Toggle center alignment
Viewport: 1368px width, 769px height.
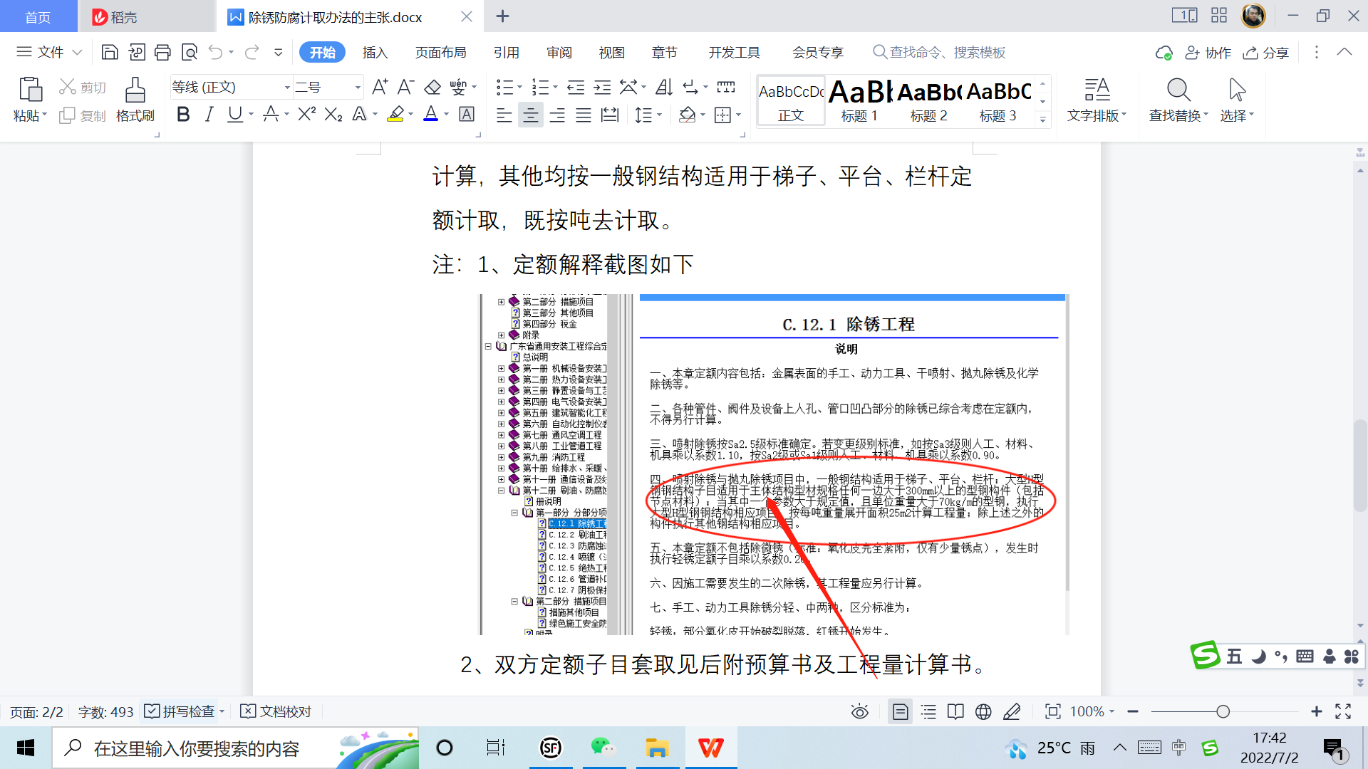(x=530, y=115)
